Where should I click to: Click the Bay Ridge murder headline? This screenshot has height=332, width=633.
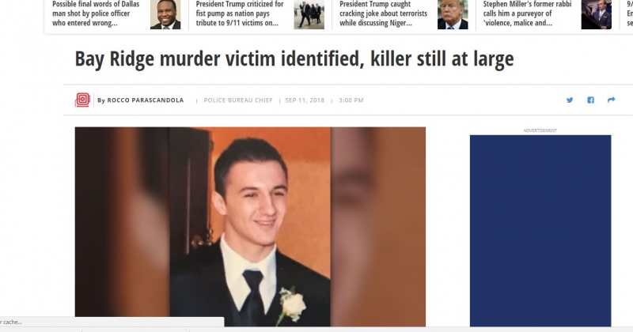[294, 59]
